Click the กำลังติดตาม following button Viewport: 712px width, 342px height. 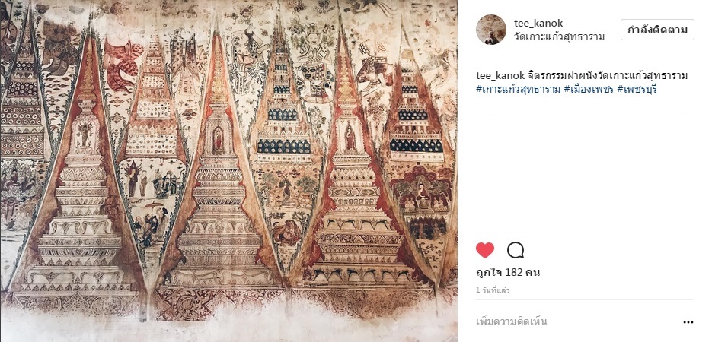[657, 30]
